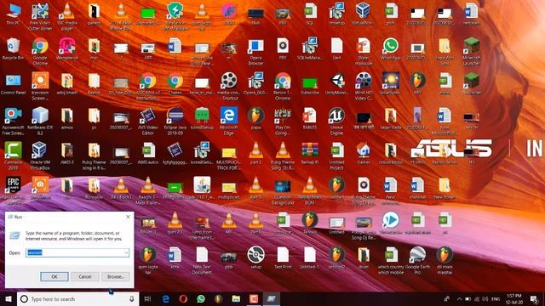Open the Opera Browser desktop shortcut
Screen dimensions: 545x306
255,52
